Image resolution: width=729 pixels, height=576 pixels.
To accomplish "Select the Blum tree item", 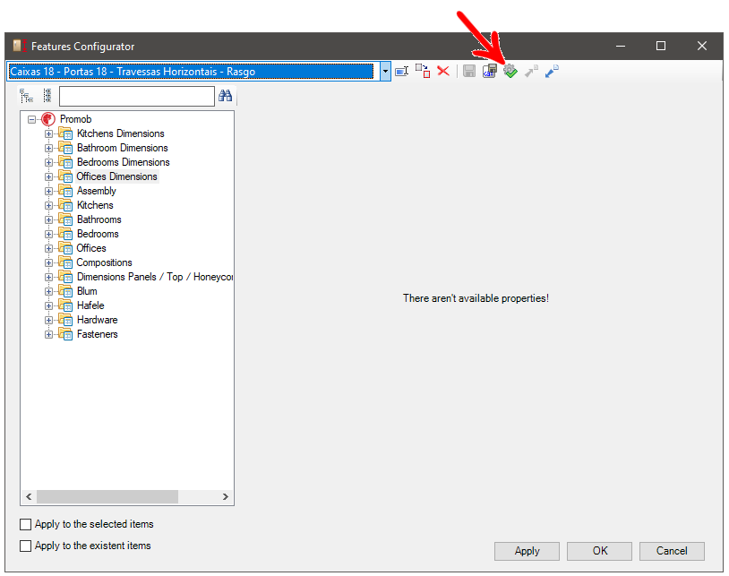I will pos(87,291).
